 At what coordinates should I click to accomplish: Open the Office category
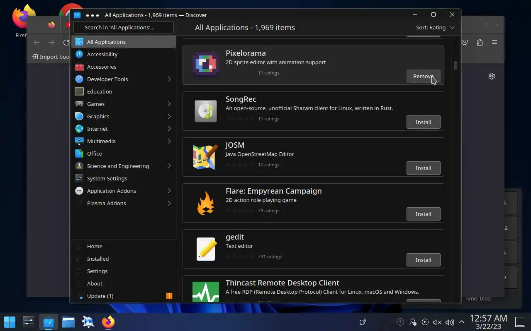coord(124,154)
